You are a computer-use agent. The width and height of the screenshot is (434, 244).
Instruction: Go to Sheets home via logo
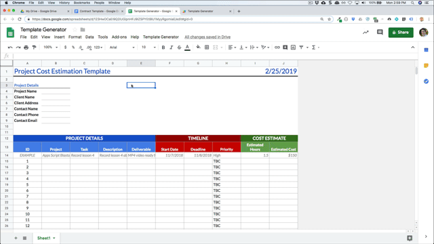click(x=10, y=33)
